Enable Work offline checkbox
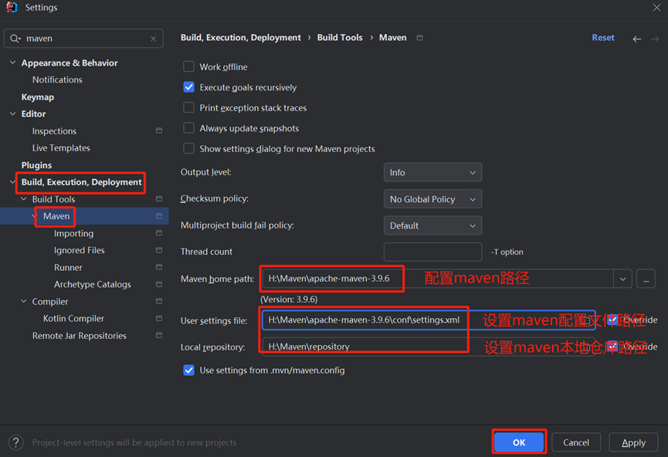 pos(188,66)
